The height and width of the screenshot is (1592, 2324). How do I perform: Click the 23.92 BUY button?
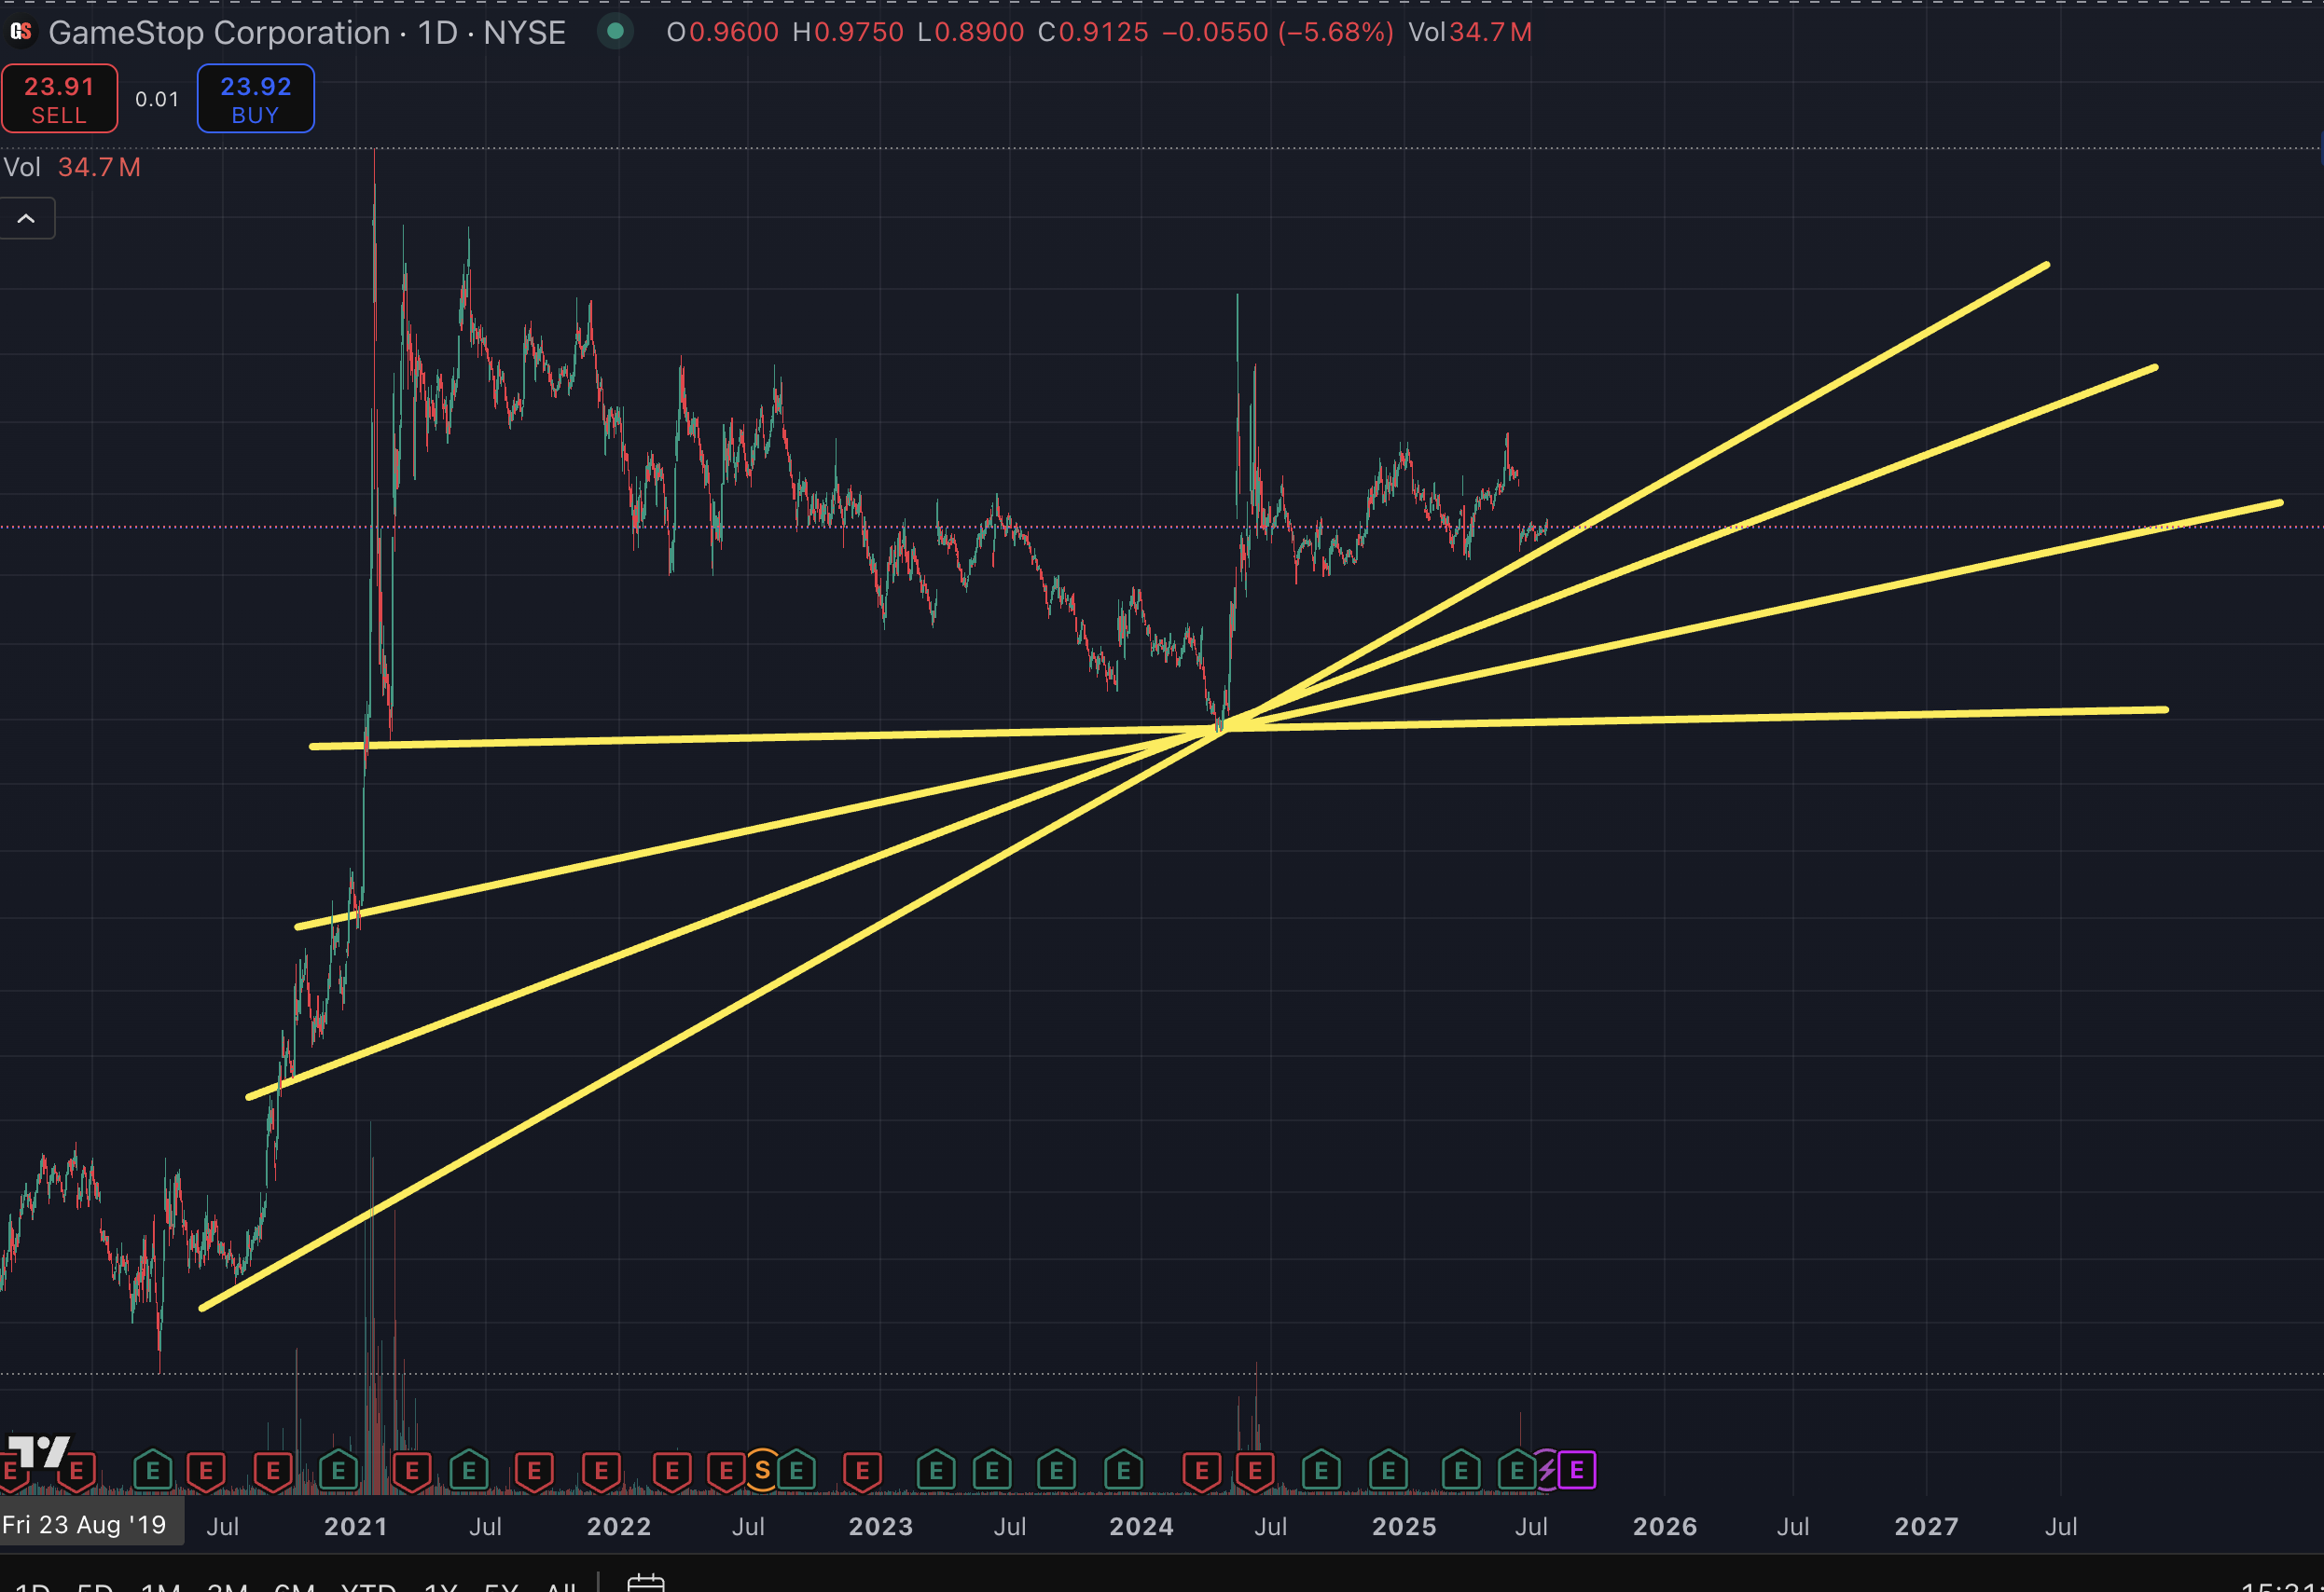[256, 99]
